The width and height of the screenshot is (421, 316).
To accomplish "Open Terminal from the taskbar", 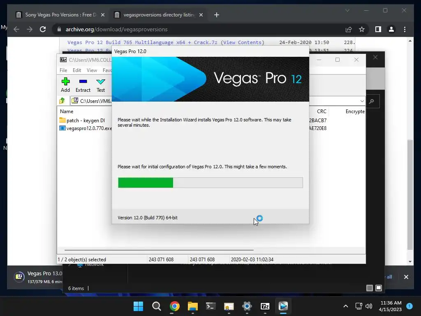I will pyautogui.click(x=210, y=306).
